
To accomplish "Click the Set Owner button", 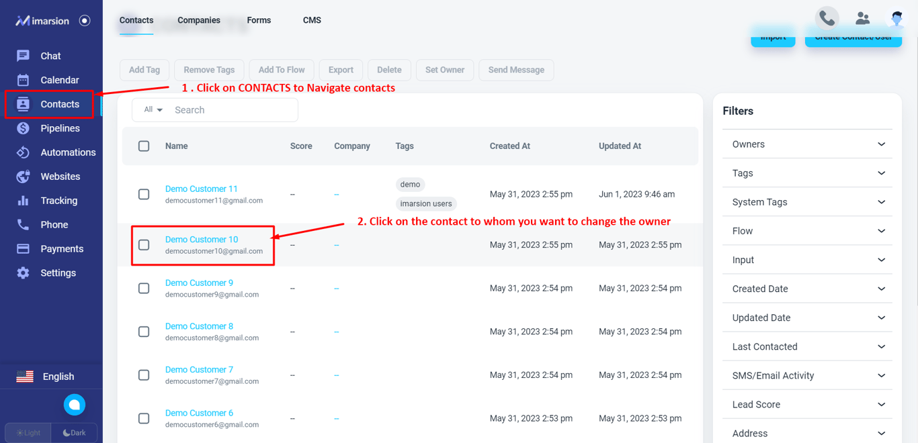I will (x=445, y=70).
